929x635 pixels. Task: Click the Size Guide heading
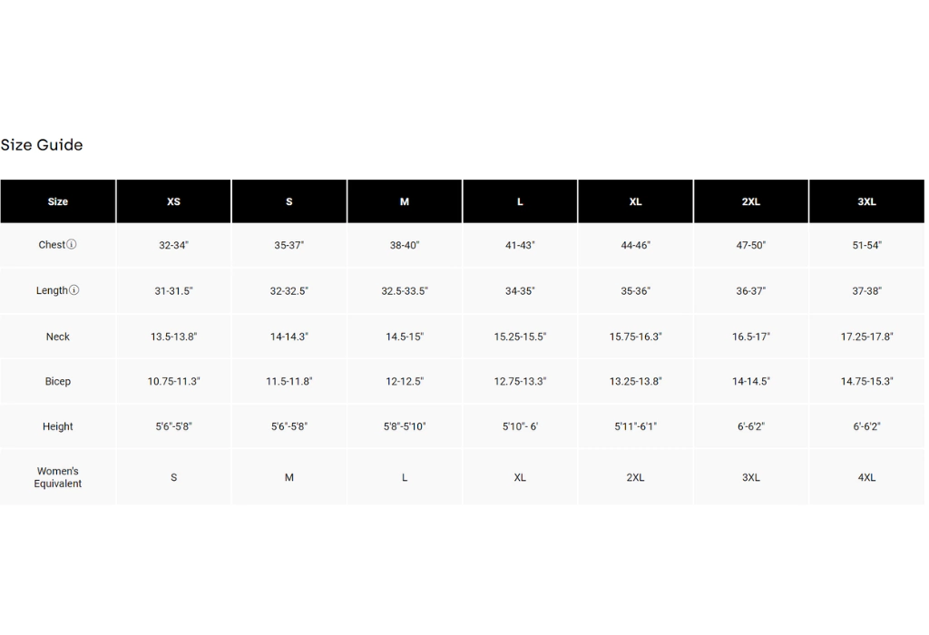42,145
